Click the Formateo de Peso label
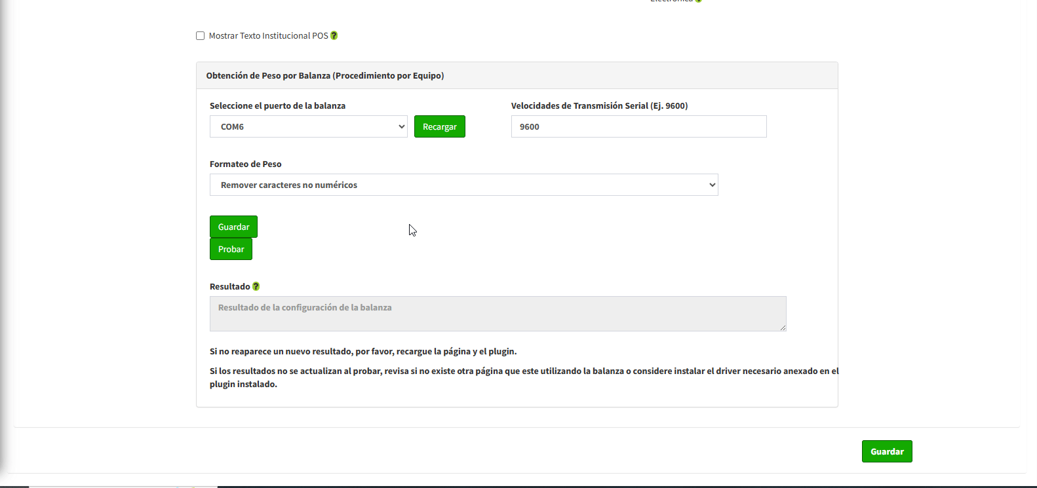 [245, 164]
